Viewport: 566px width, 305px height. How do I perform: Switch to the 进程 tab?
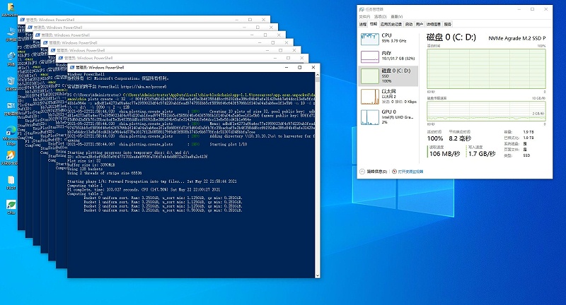[x=363, y=24]
